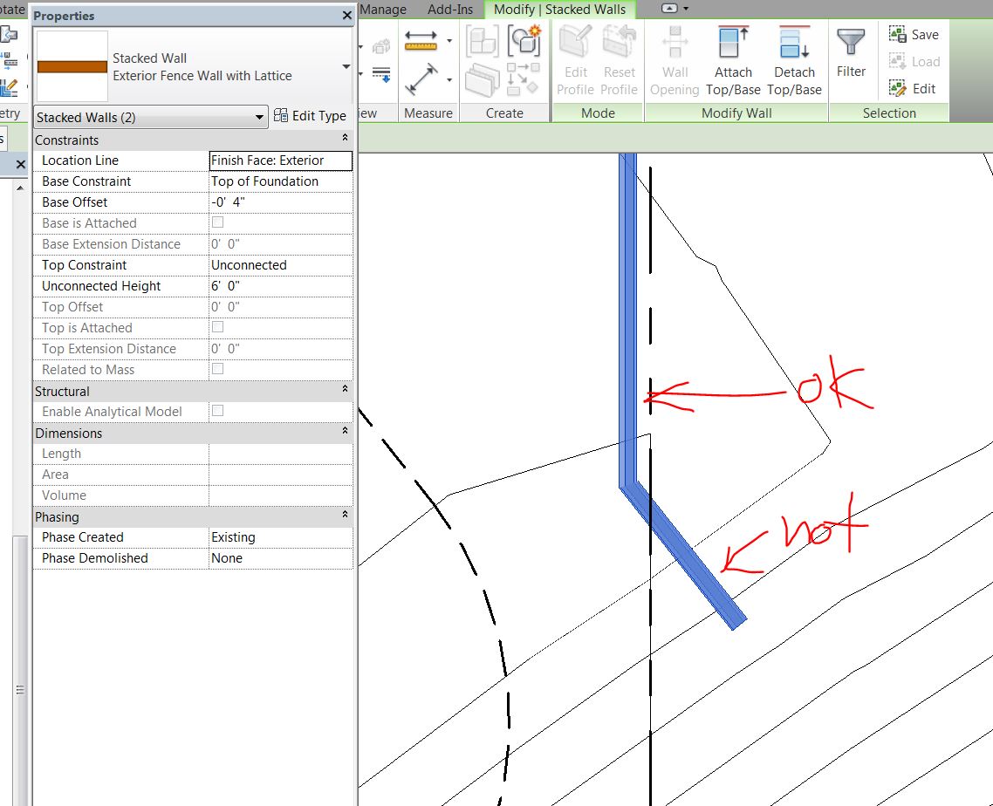The image size is (993, 806).
Task: Click the Edit Type button label
Action: [x=319, y=116]
